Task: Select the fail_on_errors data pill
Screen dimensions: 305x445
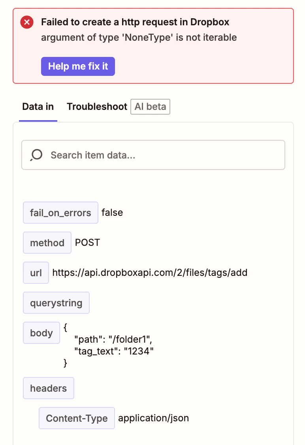Action: tap(60, 213)
